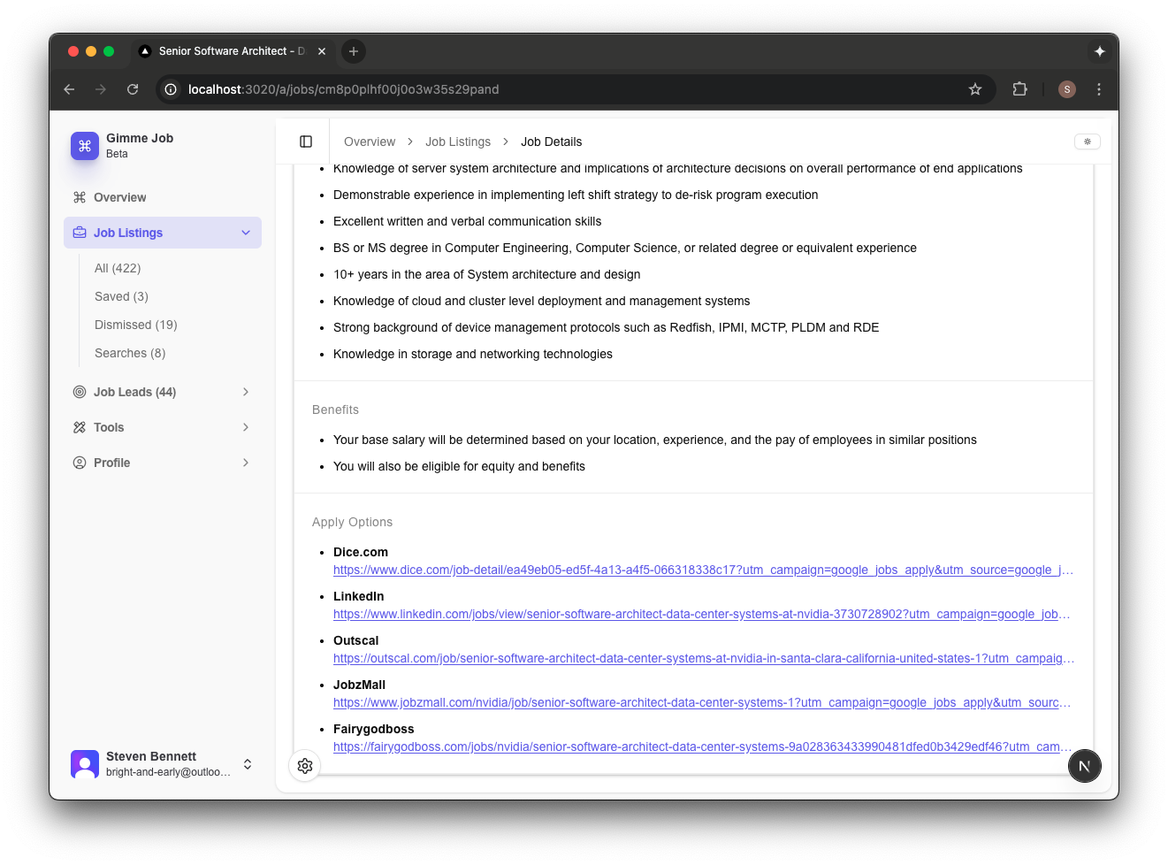Click the round N dev-tools badge
Screen dimensions: 1168x865
pos(1084,766)
